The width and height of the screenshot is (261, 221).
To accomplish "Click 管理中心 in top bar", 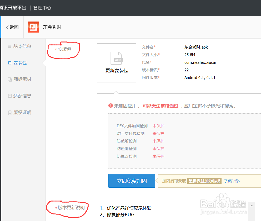I will click(x=42, y=8).
